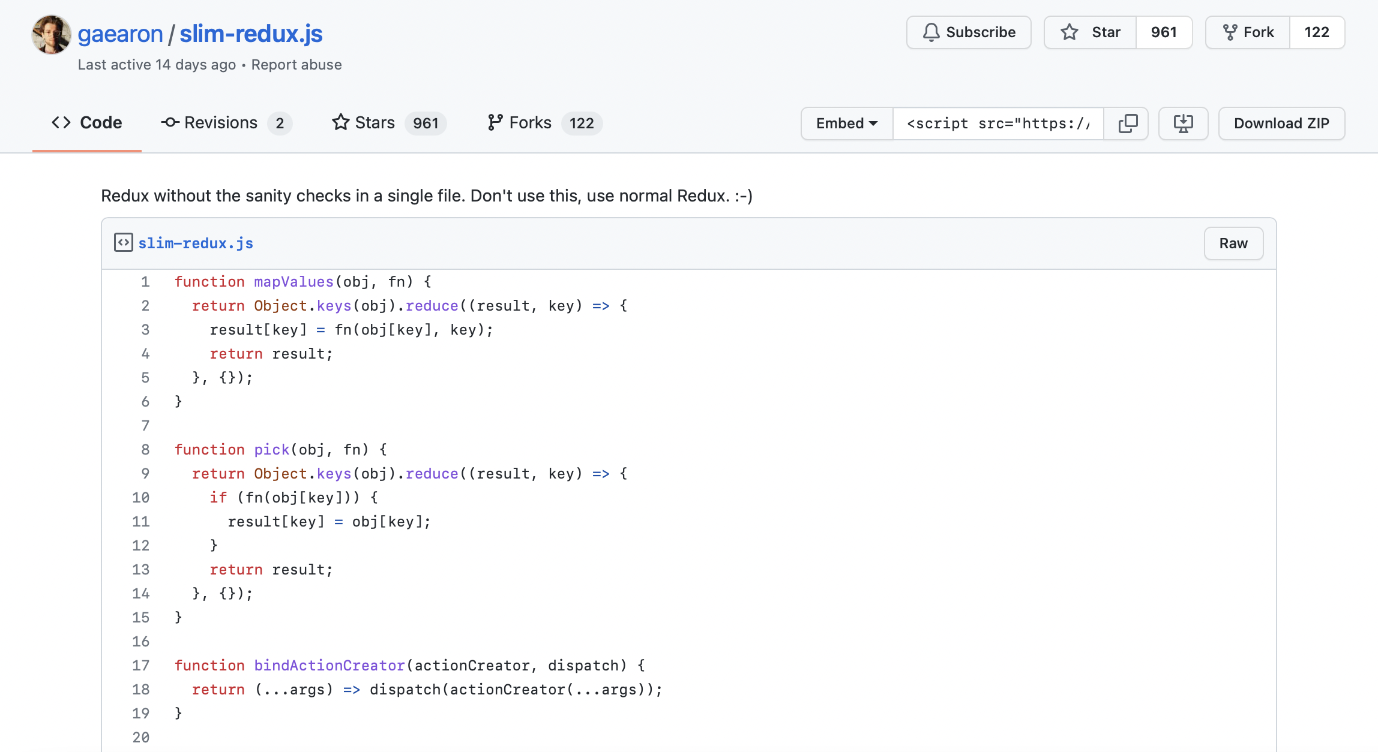The height and width of the screenshot is (752, 1378).
Task: Select line number 20
Action: 141,738
